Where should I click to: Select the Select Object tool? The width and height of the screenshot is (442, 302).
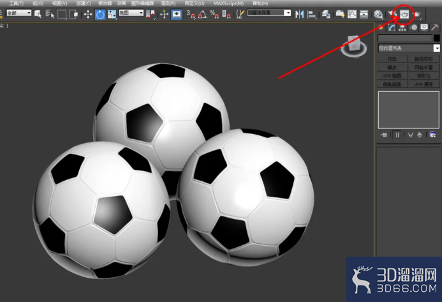click(38, 14)
